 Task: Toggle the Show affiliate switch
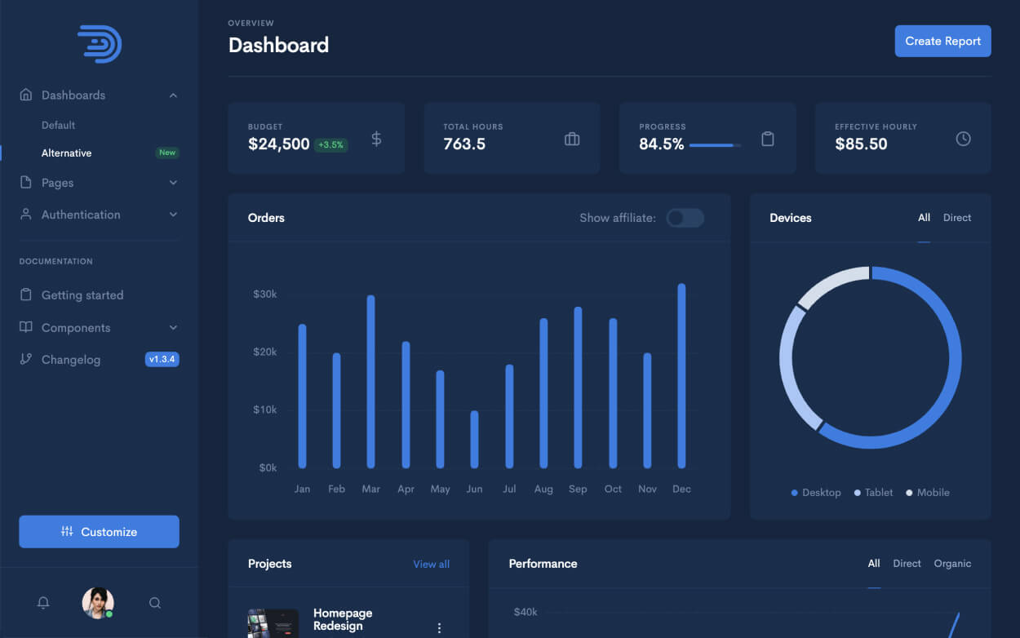point(685,218)
